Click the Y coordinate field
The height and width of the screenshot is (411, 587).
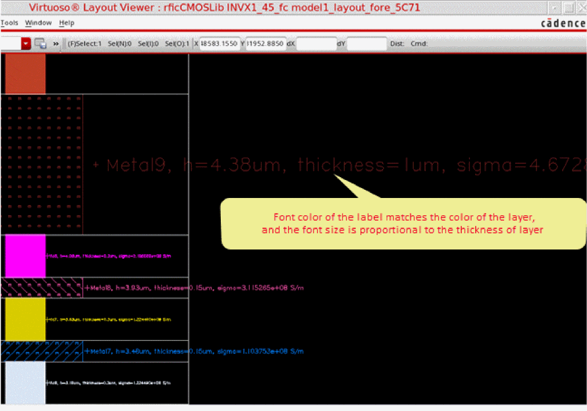[x=266, y=43]
